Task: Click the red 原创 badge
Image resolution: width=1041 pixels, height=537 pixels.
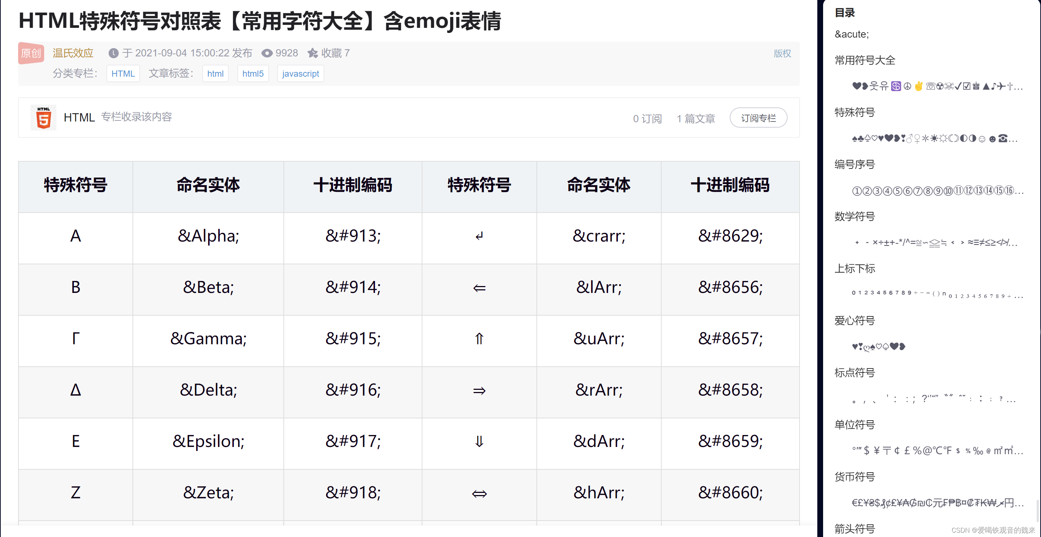Action: point(31,53)
